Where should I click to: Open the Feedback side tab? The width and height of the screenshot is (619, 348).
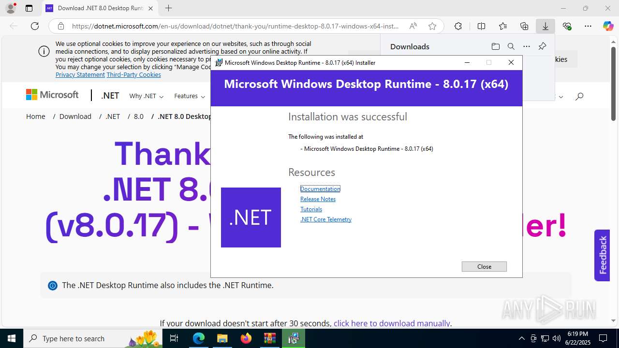(602, 255)
